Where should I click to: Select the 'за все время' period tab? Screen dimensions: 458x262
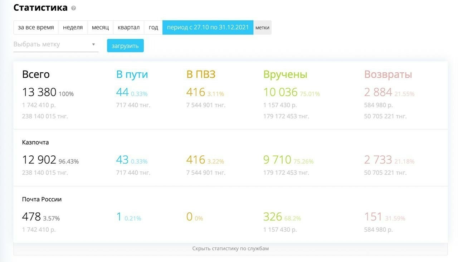pyautogui.click(x=36, y=27)
